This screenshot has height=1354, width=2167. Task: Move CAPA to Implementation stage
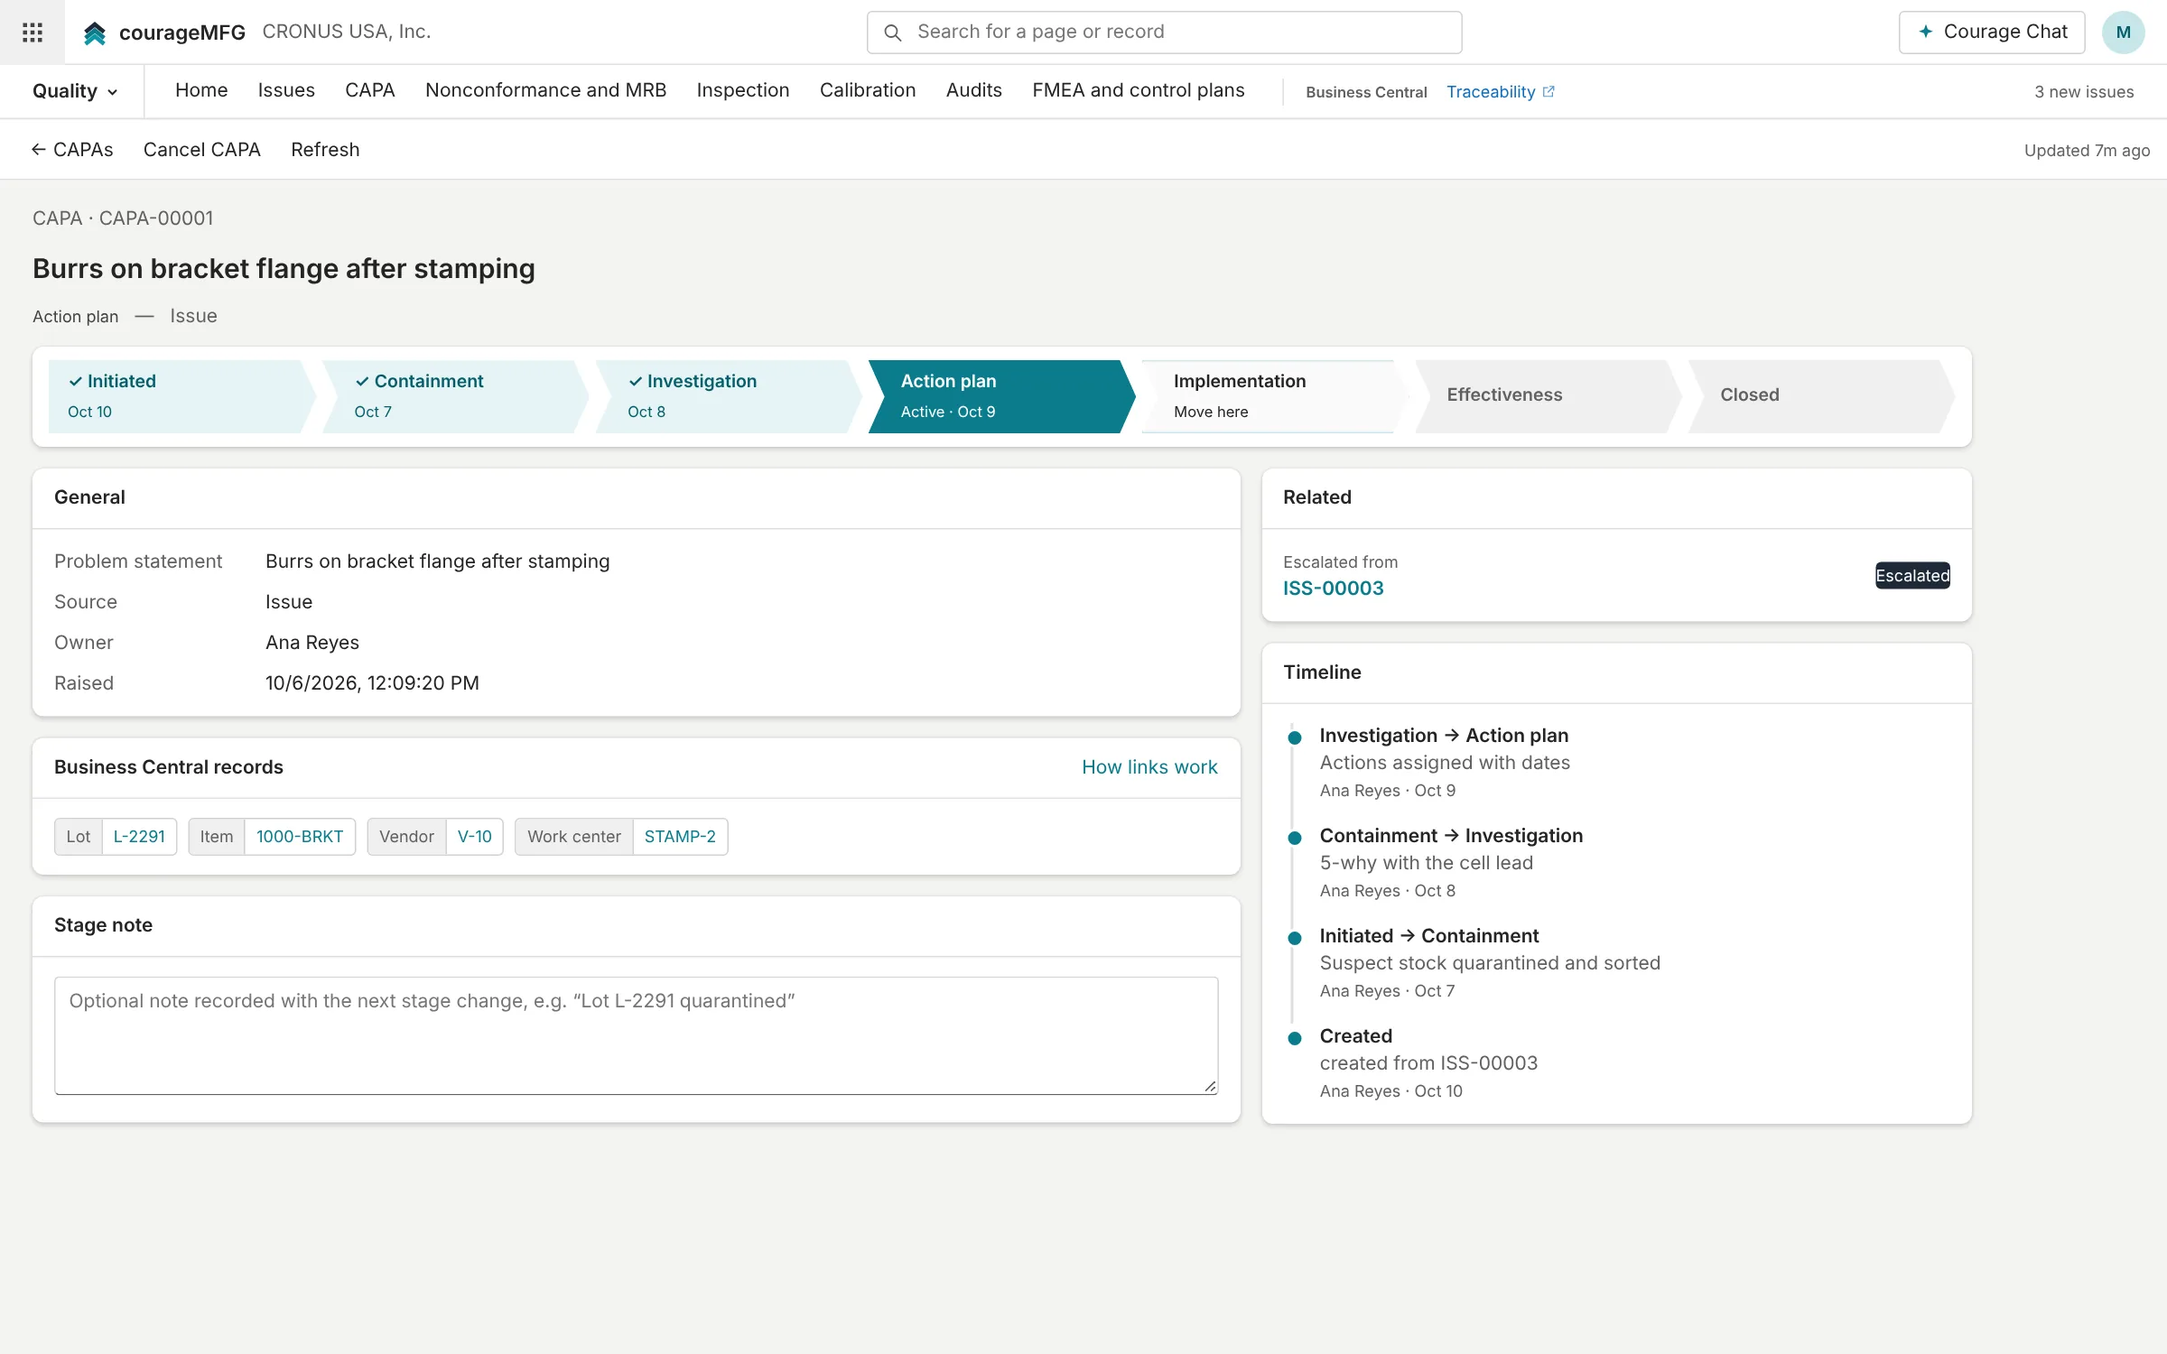tap(1271, 396)
